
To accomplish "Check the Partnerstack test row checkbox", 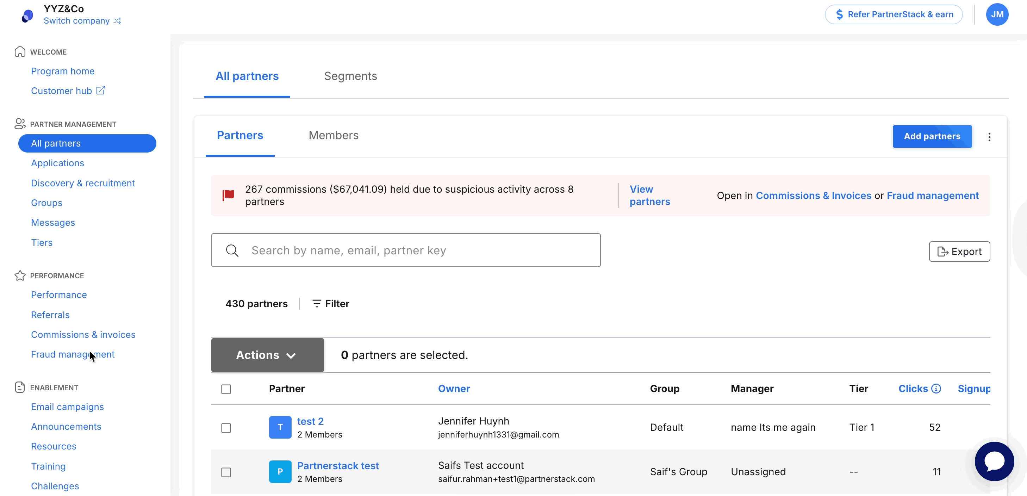I will (226, 472).
